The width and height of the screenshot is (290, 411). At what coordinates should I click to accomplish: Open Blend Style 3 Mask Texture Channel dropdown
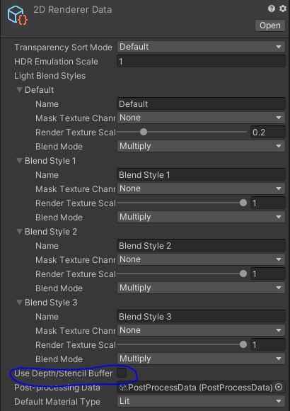201,330
